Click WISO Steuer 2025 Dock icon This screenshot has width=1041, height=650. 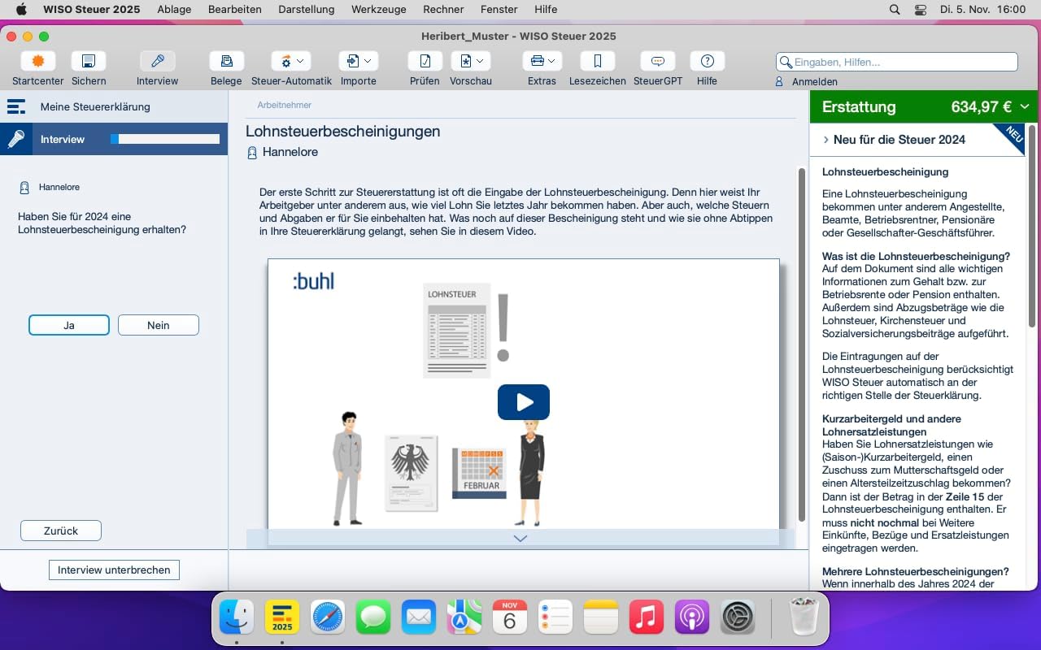pyautogui.click(x=282, y=618)
